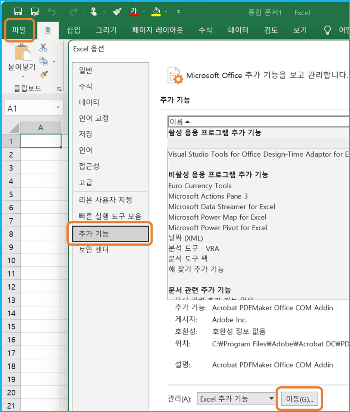Open the 검토 ribbon tab
350x412 pixels.
click(271, 30)
